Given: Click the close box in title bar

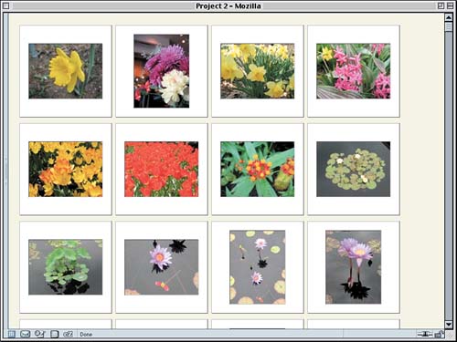Looking at the screenshot, I should click(x=6, y=5).
